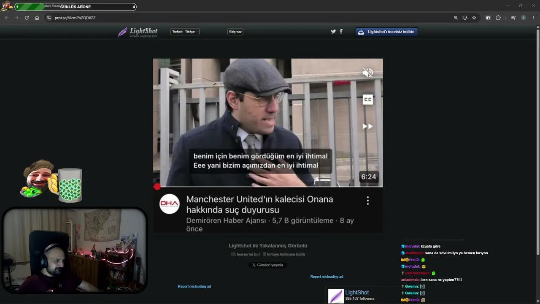Viewport: 540px width, 304px height.
Task: View site information icon beside the URL
Action: point(49,18)
